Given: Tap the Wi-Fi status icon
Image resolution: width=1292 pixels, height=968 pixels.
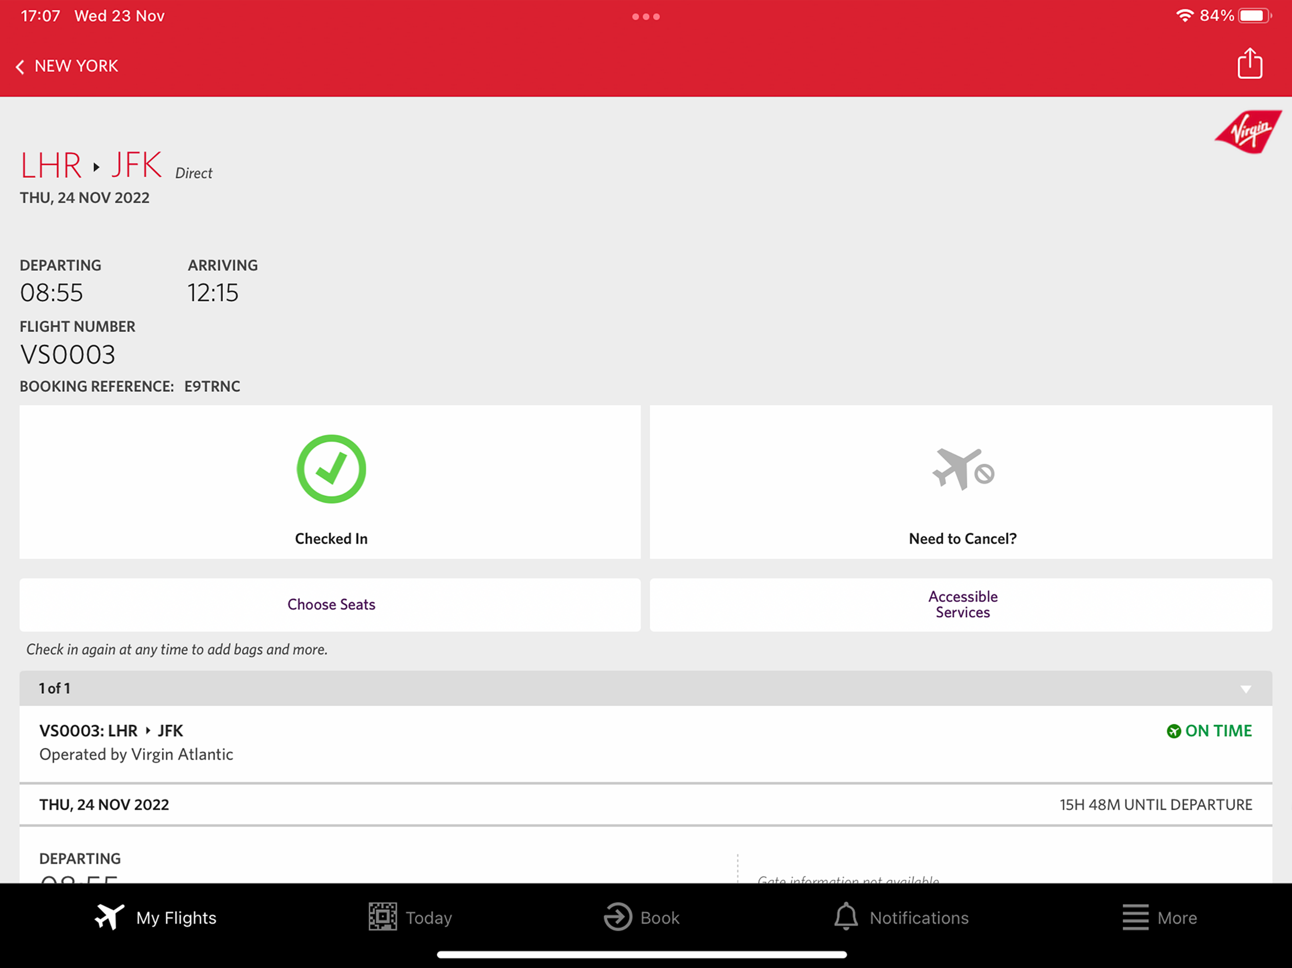Looking at the screenshot, I should tap(1184, 16).
